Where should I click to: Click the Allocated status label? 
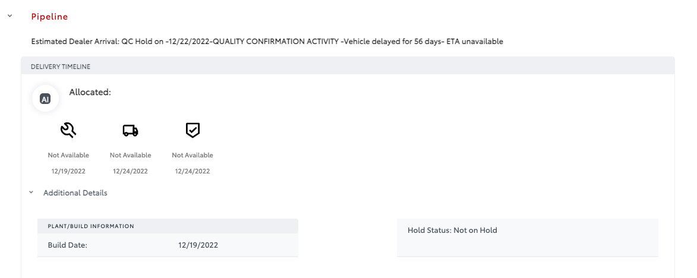90,93
